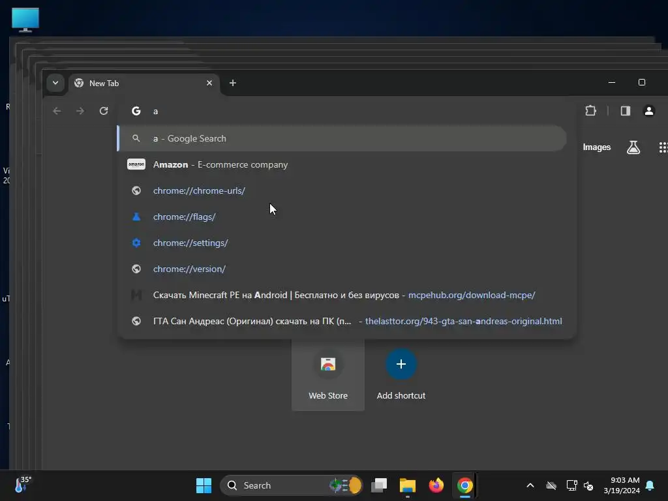The width and height of the screenshot is (668, 501).
Task: Click the flask icon beside chrome://flags/
Action: coord(136,217)
